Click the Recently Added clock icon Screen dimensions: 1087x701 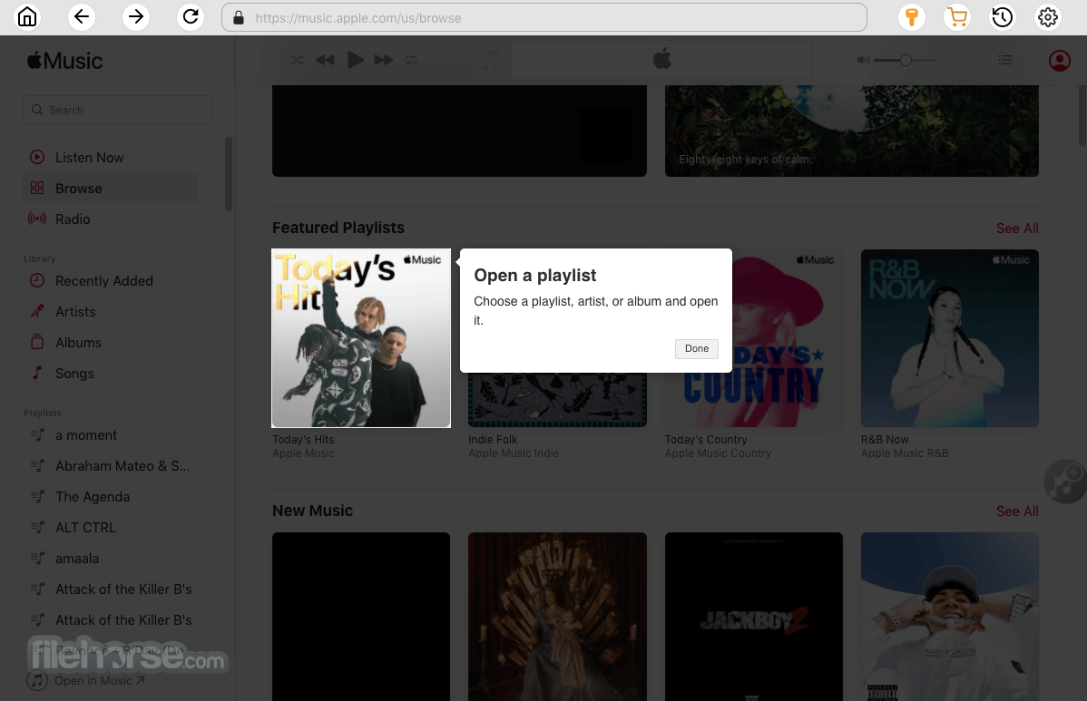coord(36,280)
